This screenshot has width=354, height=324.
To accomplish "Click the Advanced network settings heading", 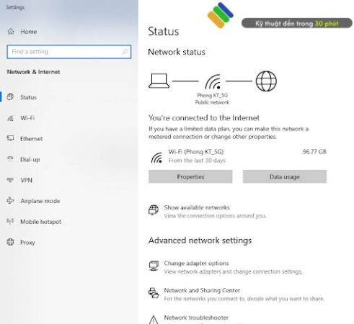I will 200,240.
